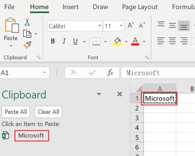
Task: Toggle Underline formatting
Action: coord(75,41)
